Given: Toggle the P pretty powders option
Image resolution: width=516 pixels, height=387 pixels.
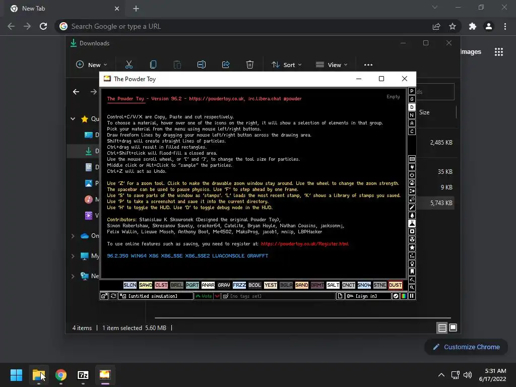Looking at the screenshot, I should (x=412, y=91).
